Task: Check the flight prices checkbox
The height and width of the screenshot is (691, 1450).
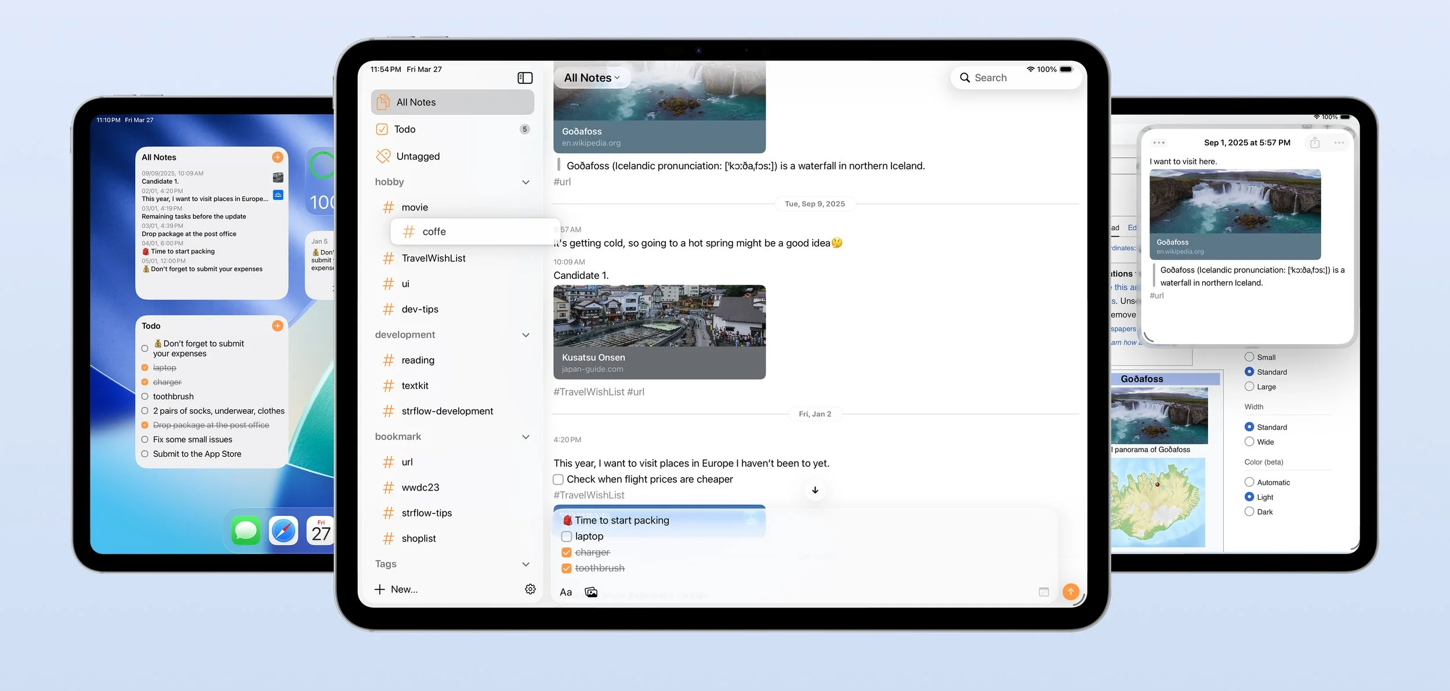Action: (x=559, y=479)
